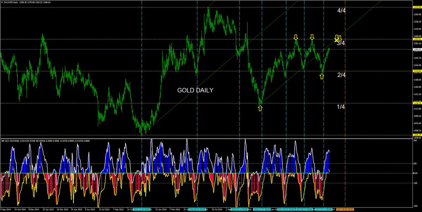Click the 2017.07.13 highlighted date marker
The image size is (422, 212).
324,210
